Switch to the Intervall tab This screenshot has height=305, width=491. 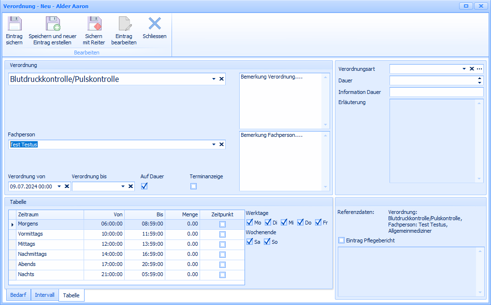pos(44,295)
